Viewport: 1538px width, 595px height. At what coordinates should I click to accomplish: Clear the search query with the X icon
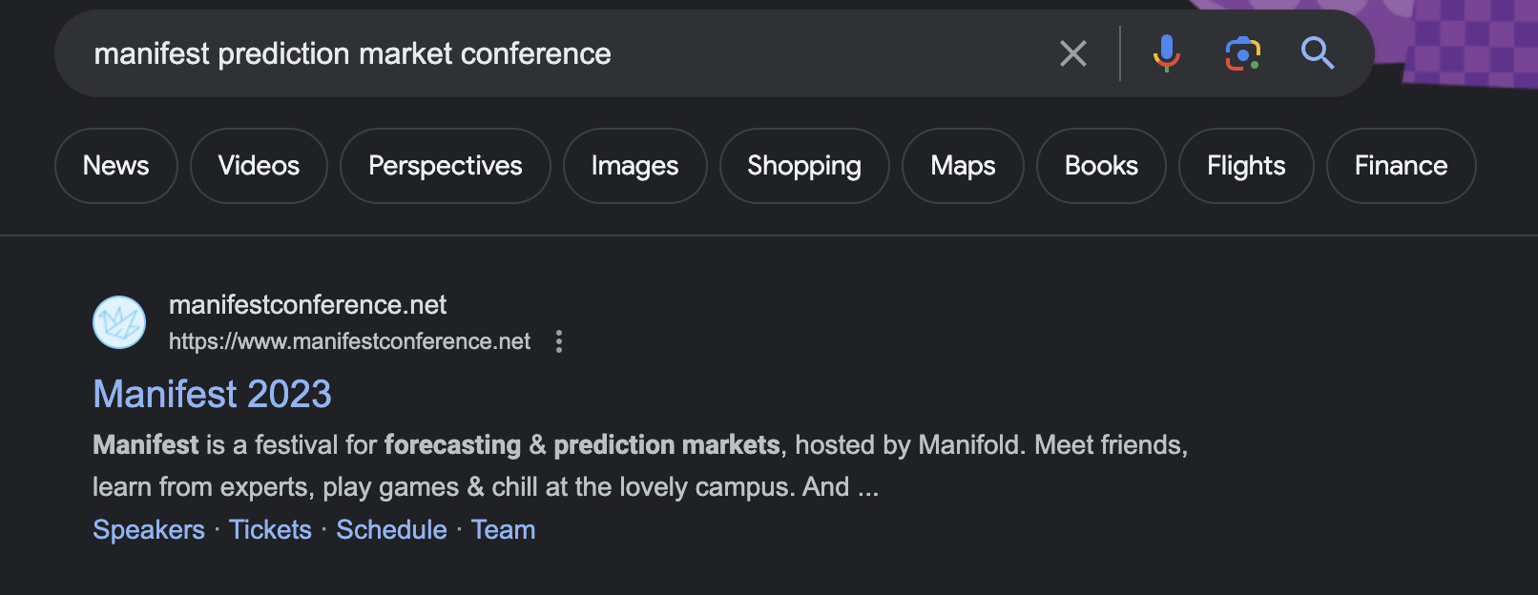(x=1073, y=53)
